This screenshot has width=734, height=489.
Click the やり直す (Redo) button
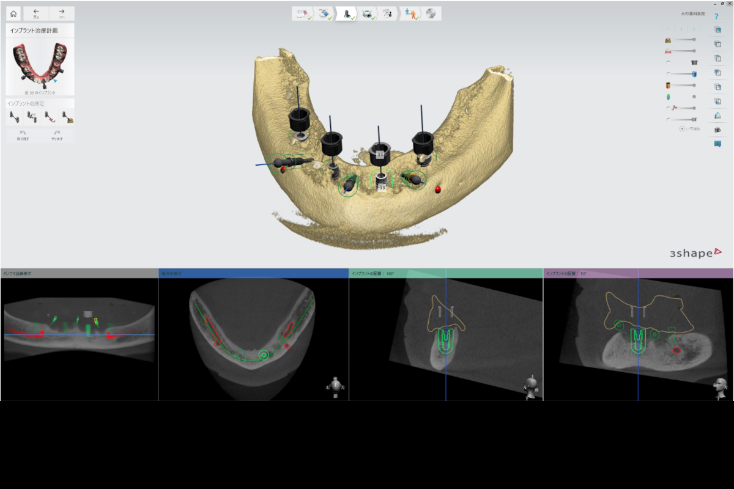pos(56,135)
